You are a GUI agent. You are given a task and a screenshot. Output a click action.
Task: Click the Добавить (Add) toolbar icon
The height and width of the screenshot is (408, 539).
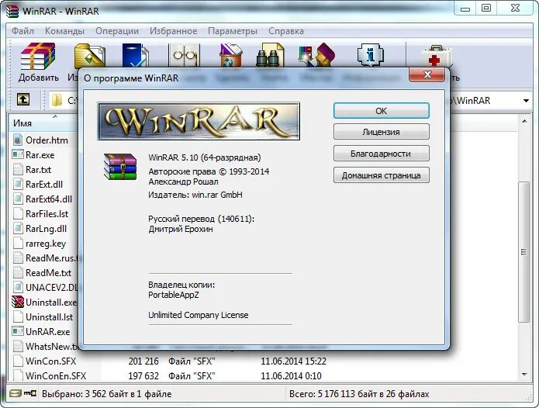(x=38, y=57)
